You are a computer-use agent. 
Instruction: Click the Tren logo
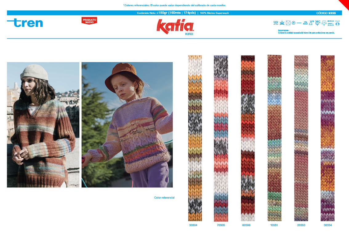pyautogui.click(x=25, y=23)
